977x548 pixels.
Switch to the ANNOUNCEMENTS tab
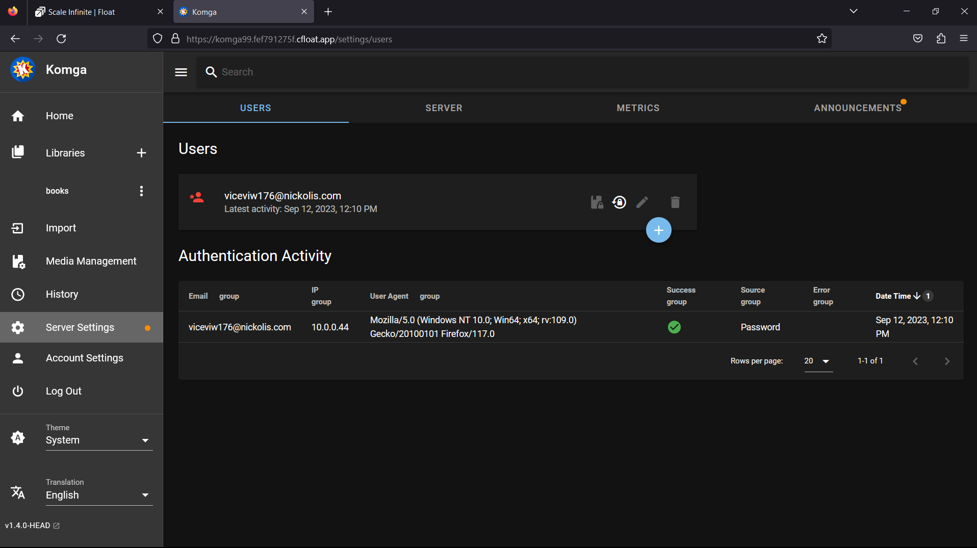click(858, 108)
